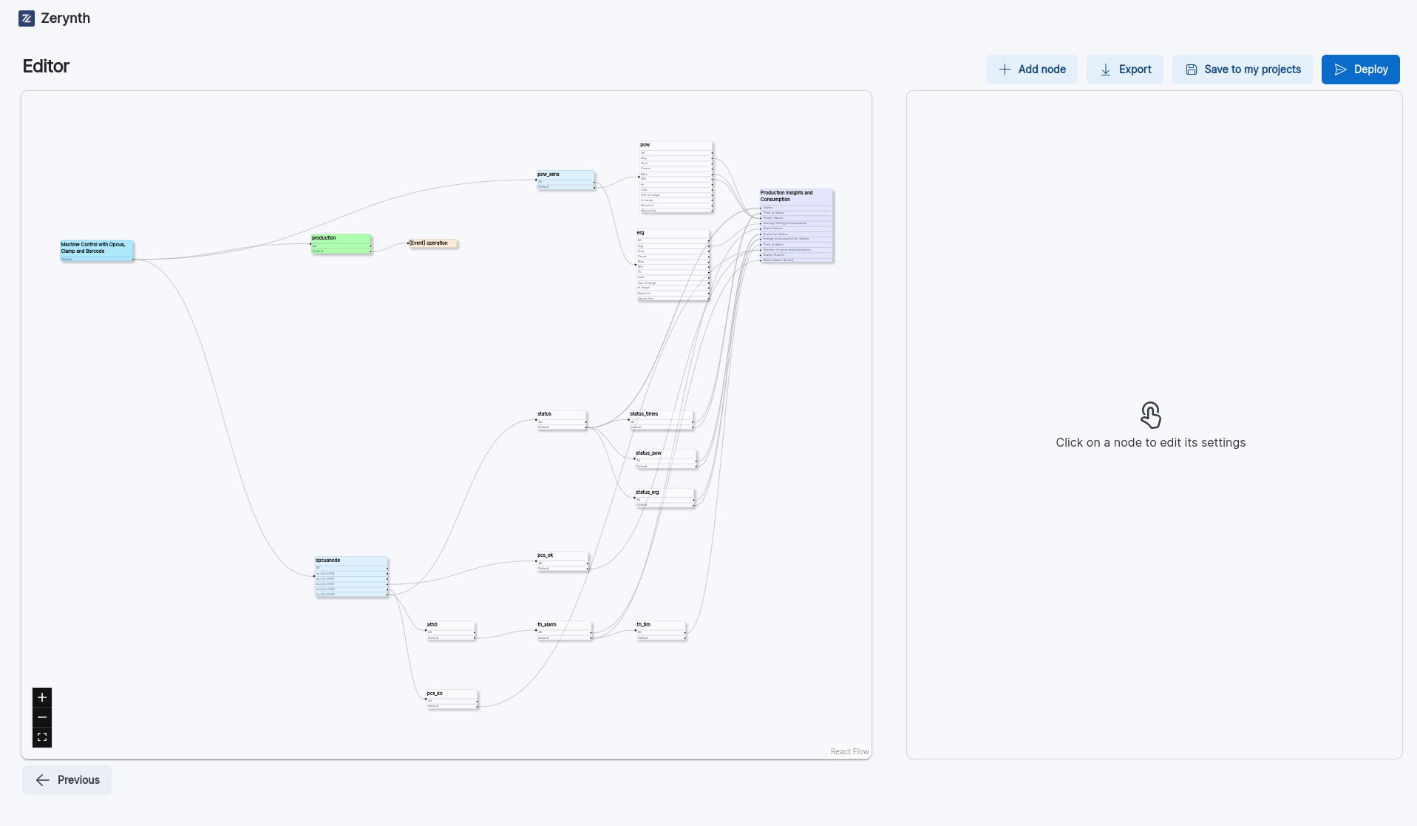
Task: Zoom out of the flow canvas
Action: [x=42, y=717]
